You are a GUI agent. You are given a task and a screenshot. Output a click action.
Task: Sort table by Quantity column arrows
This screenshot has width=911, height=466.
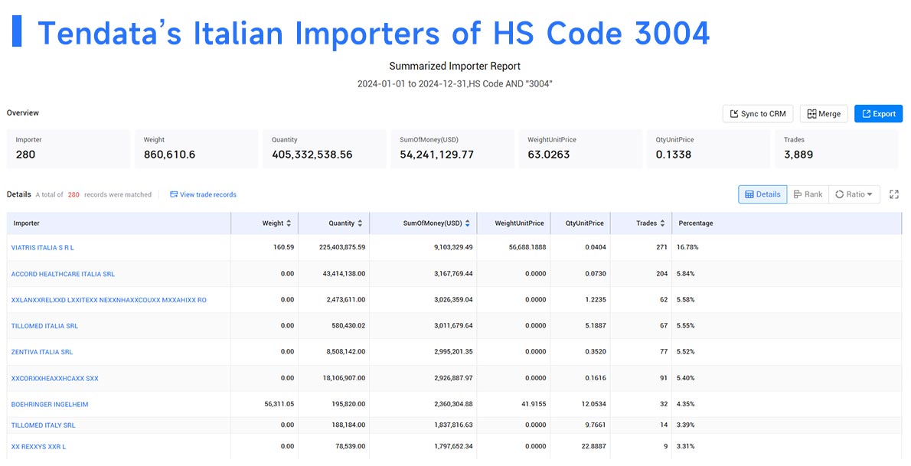click(361, 223)
